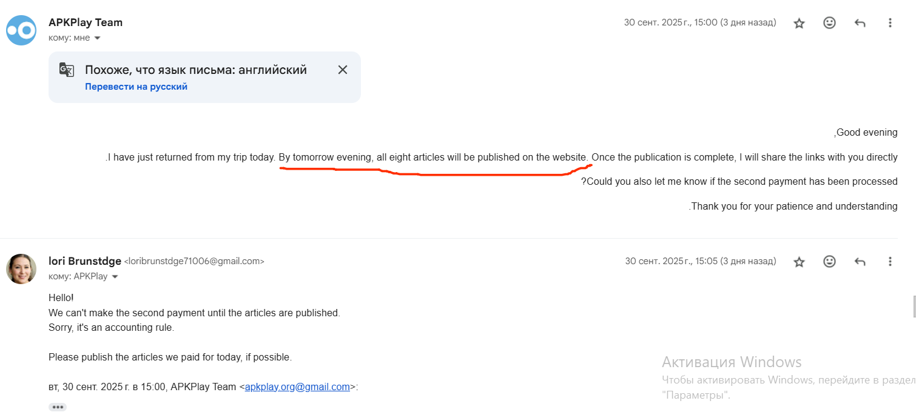Open the apkplay.org@gmail.com email link
The image size is (916, 415).
tap(297, 387)
